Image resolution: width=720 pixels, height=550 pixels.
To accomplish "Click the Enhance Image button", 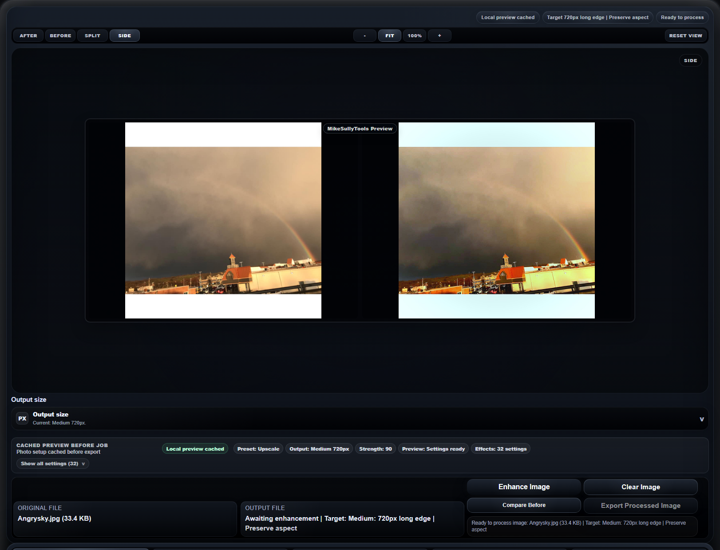I will pyautogui.click(x=524, y=487).
